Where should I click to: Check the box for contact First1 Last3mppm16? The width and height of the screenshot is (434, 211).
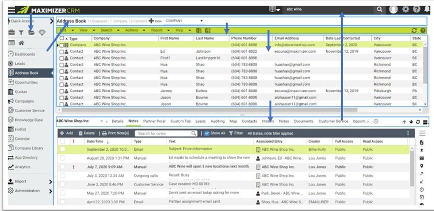(62, 58)
